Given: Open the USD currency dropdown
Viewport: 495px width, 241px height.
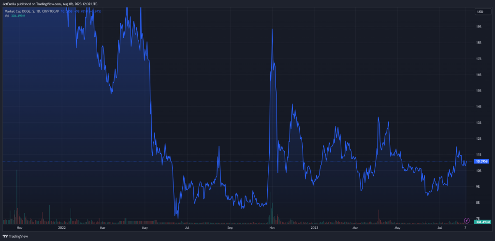Looking at the screenshot, I should coord(480,12).
